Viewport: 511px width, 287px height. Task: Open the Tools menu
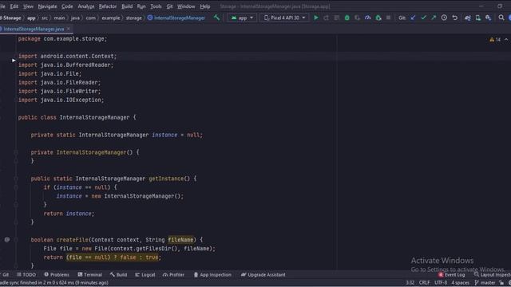156,6
